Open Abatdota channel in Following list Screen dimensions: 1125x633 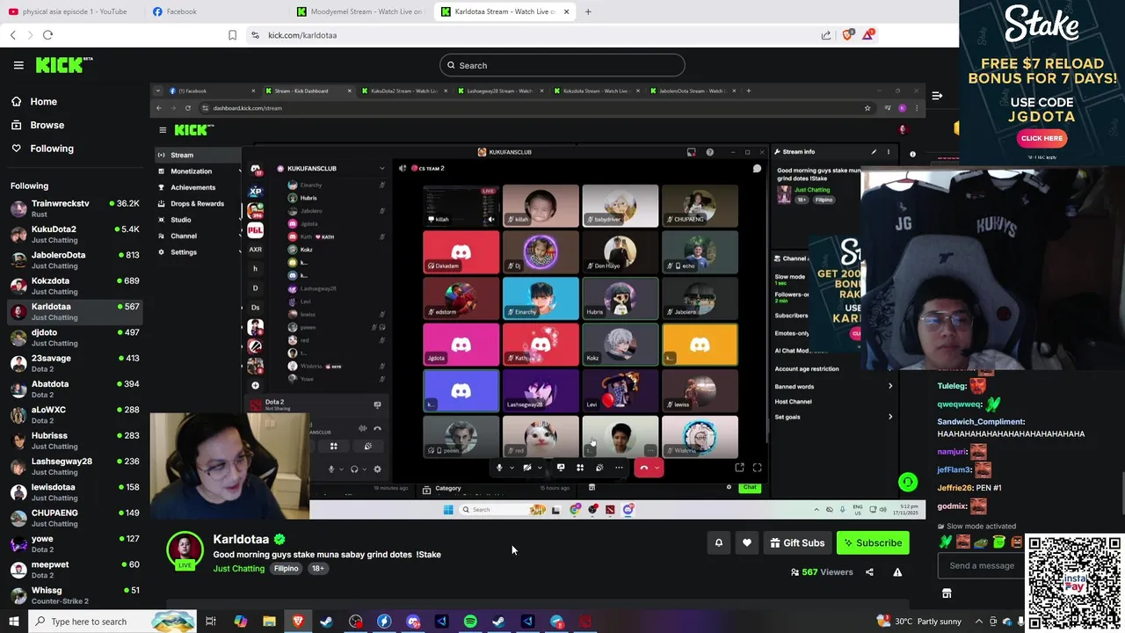(x=75, y=389)
